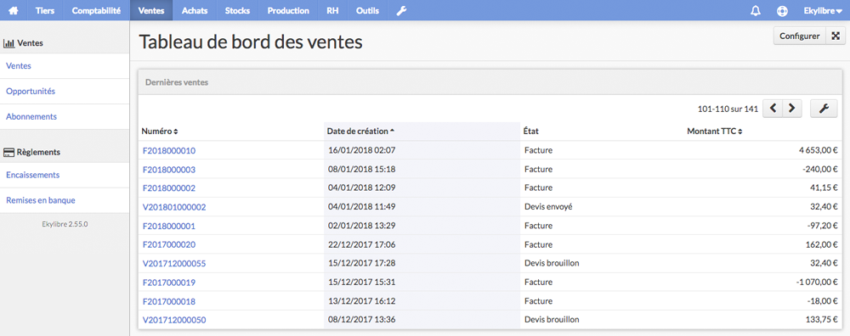This screenshot has height=336, width=850.
Task: Open the Ekylibre user dropdown
Action: pos(822,10)
